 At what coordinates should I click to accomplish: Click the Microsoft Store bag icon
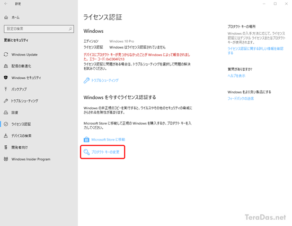[86, 139]
